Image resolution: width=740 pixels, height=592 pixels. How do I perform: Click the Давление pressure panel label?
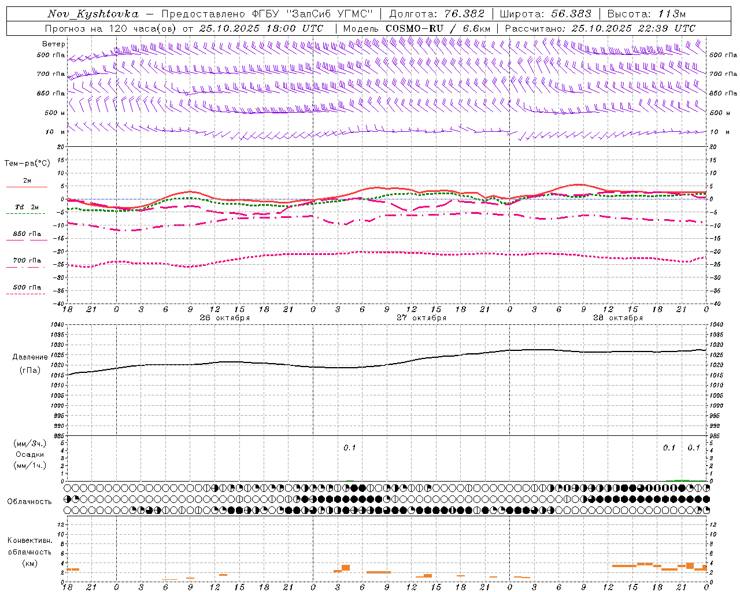pyautogui.click(x=30, y=357)
